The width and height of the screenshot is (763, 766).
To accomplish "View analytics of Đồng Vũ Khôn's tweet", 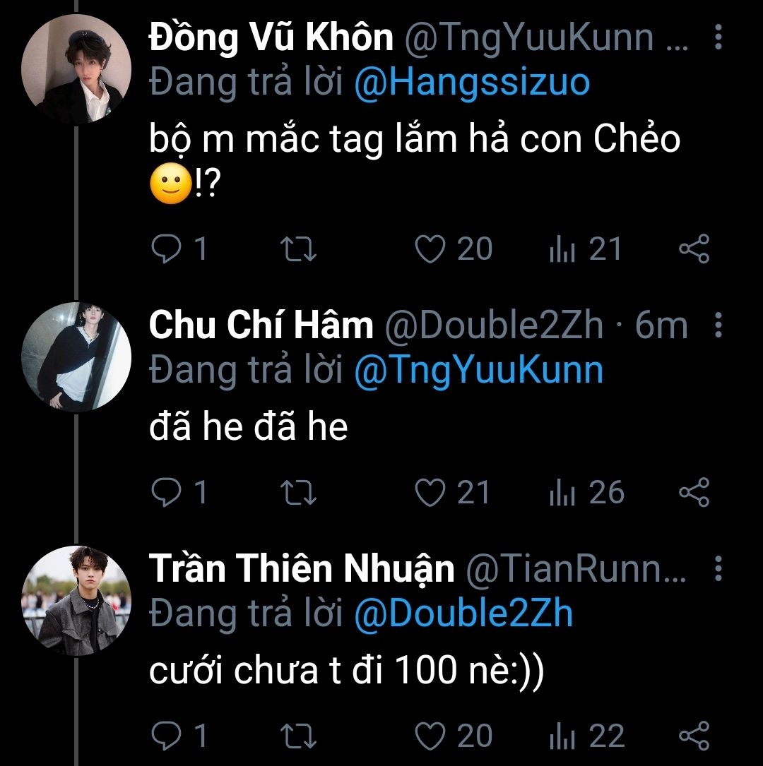I will point(563,250).
